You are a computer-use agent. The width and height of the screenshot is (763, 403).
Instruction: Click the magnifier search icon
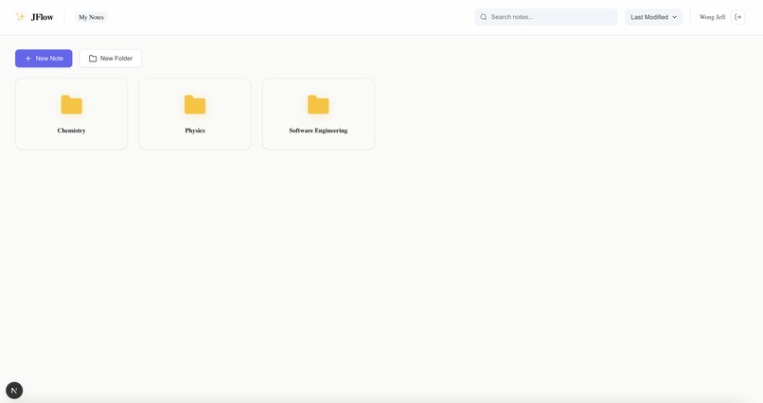483,17
